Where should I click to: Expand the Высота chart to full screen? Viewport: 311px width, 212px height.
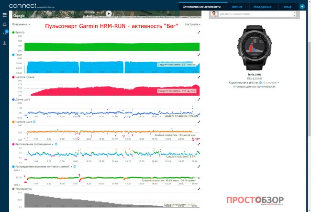199,33
